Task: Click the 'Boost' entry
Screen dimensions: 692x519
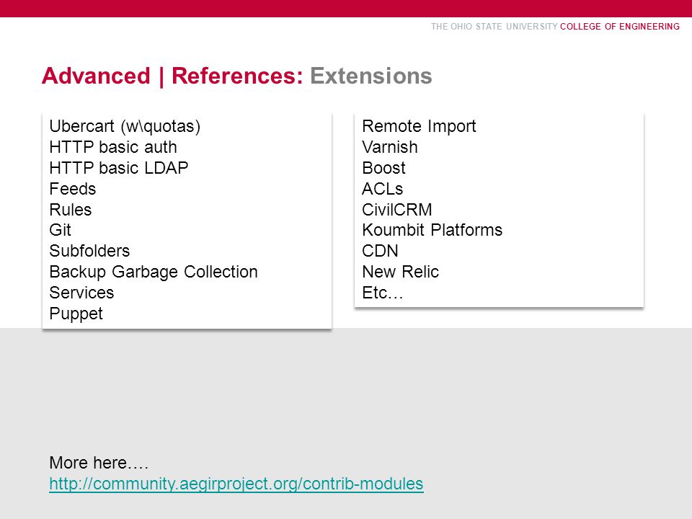Action: [383, 168]
